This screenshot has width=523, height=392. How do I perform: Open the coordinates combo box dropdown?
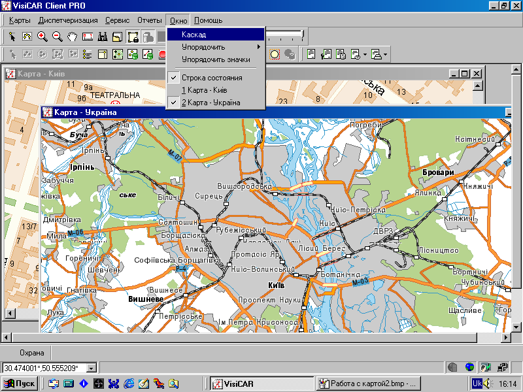(91, 368)
